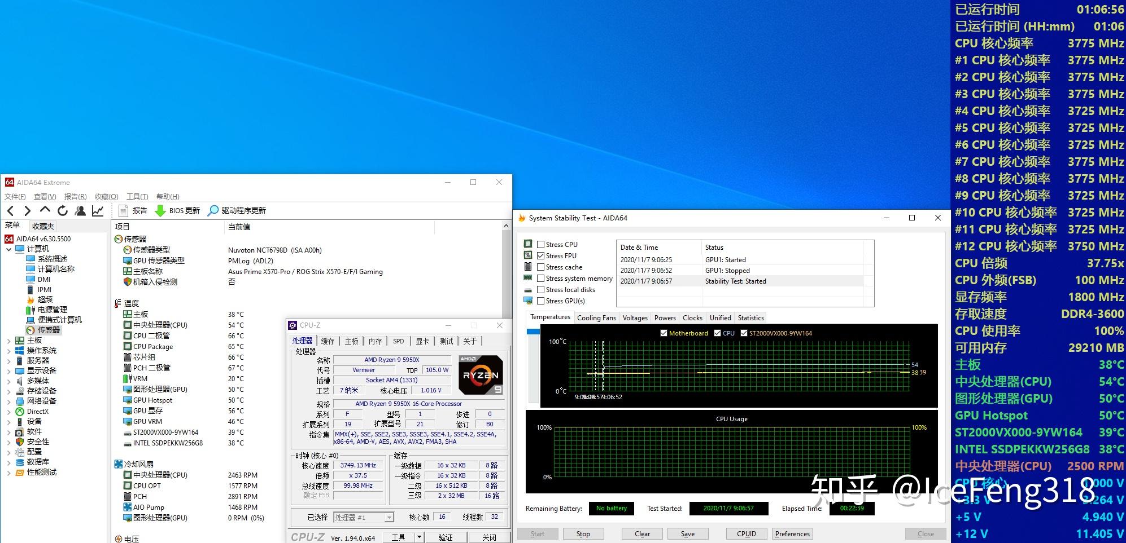Select 传感器 gauge entry in tree
1126x543 pixels.
pos(48,330)
